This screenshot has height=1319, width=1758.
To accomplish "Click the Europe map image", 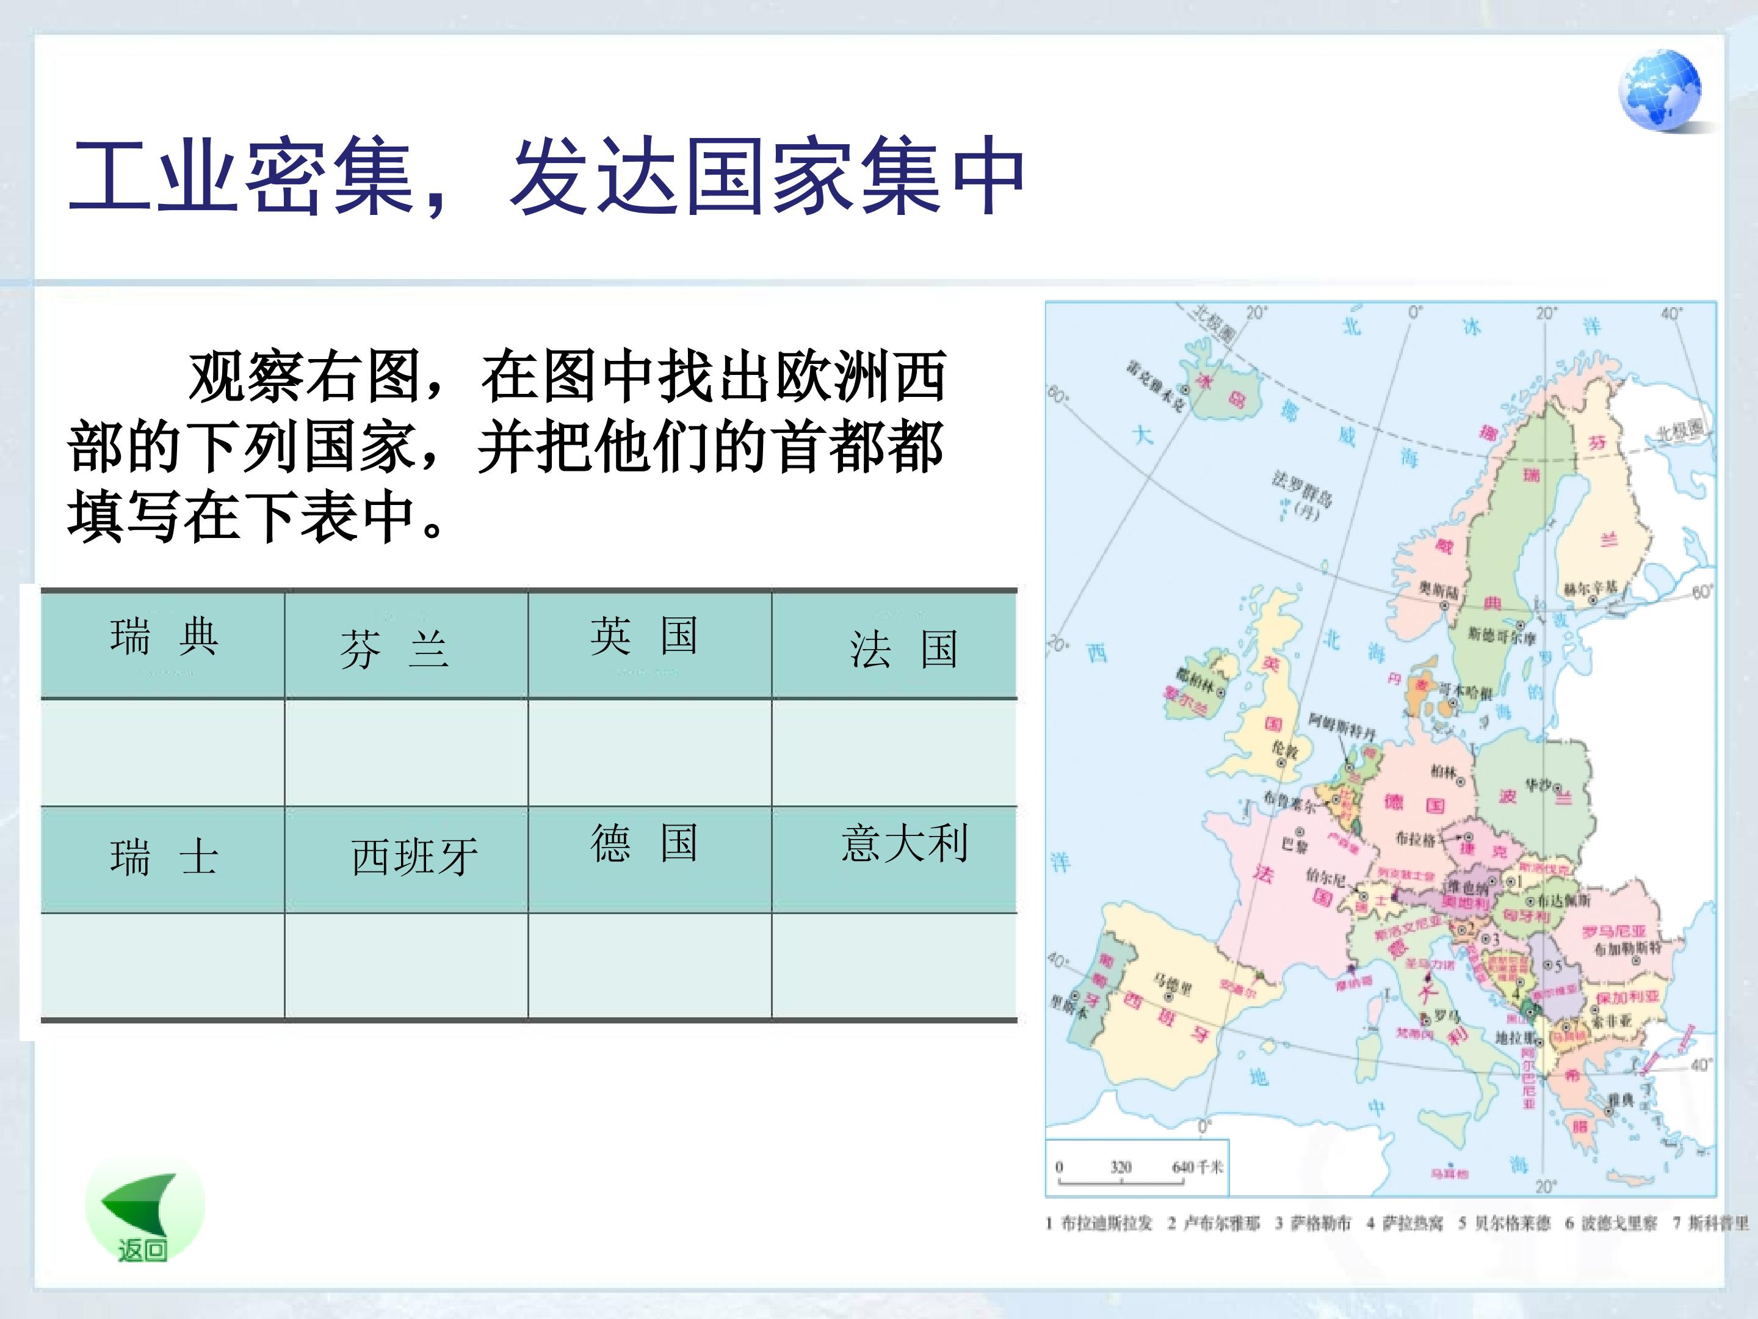I will (1381, 747).
